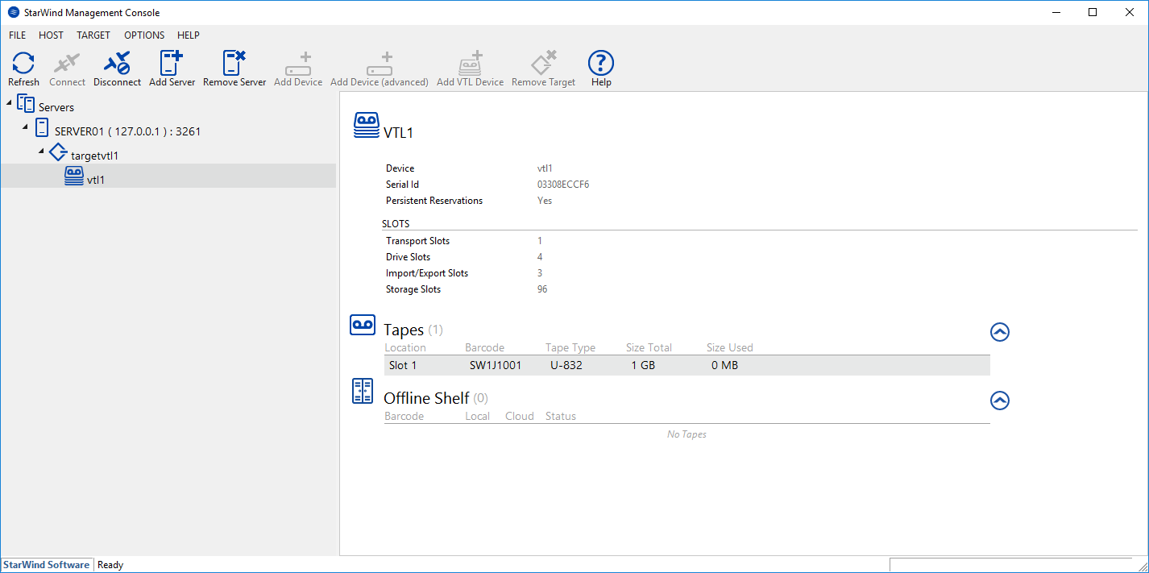Click the U-832 tape type cell
Viewport: 1149px width, 573px height.
coord(566,365)
